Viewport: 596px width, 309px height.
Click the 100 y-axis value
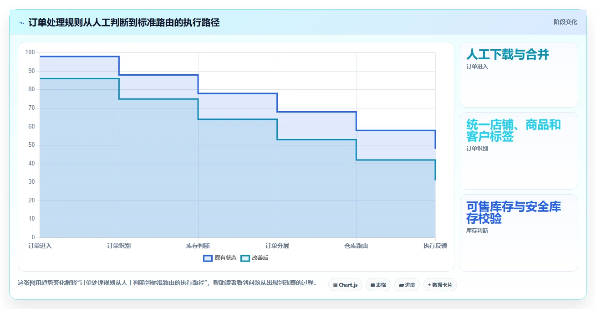30,52
